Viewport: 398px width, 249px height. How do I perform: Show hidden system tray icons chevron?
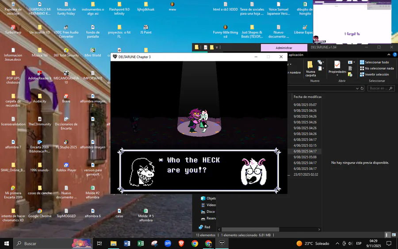click(x=337, y=243)
